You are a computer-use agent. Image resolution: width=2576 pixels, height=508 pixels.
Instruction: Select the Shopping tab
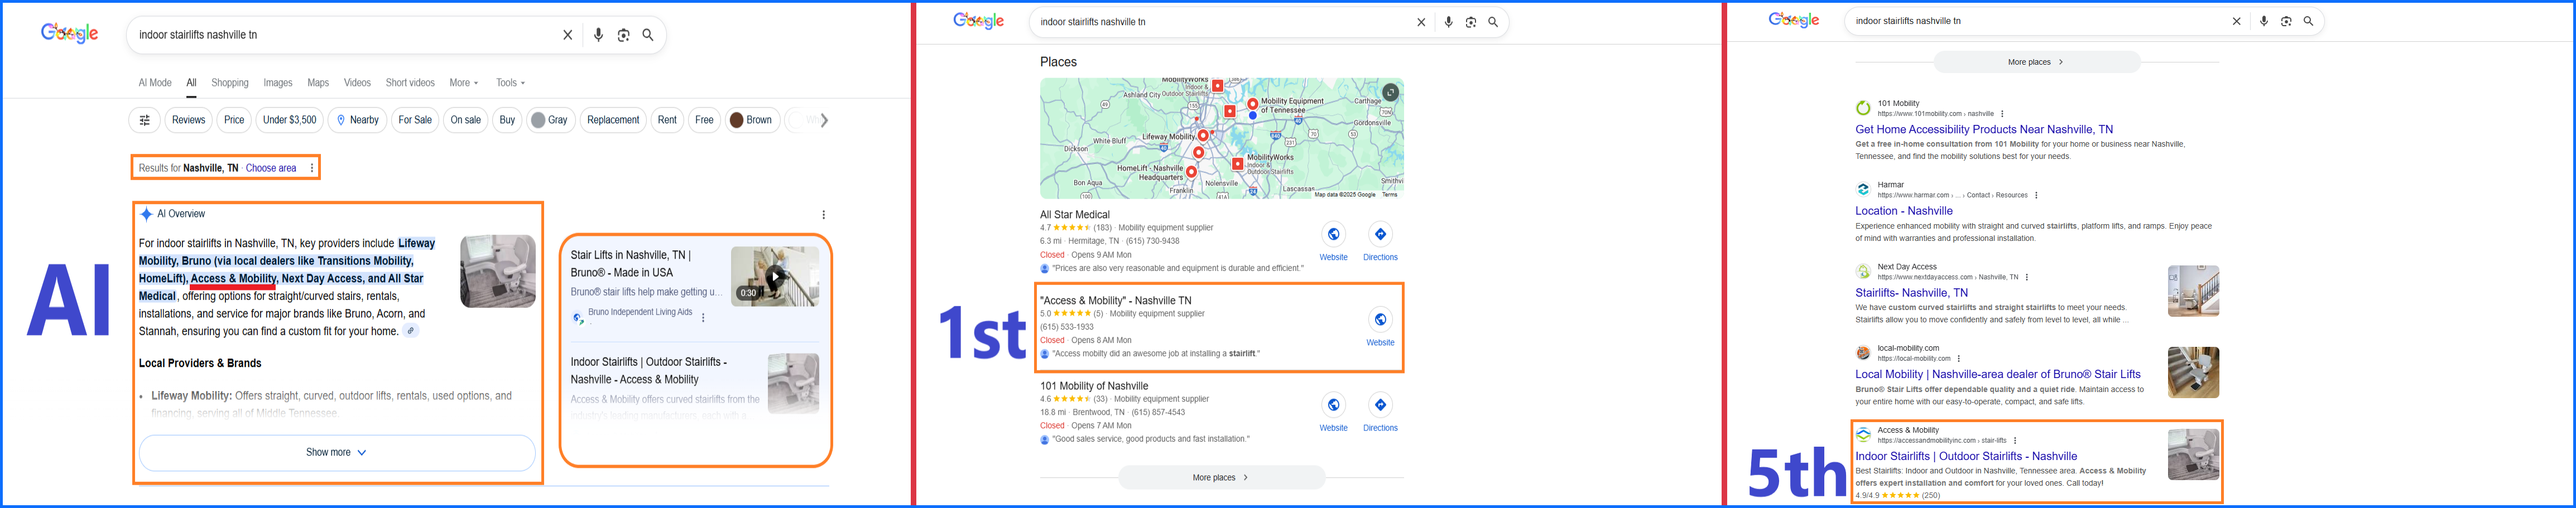[x=230, y=83]
